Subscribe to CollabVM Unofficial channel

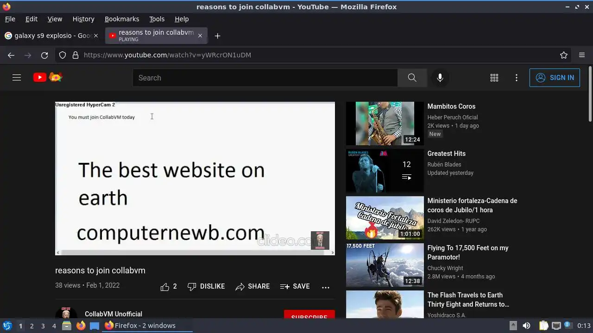pos(309,315)
